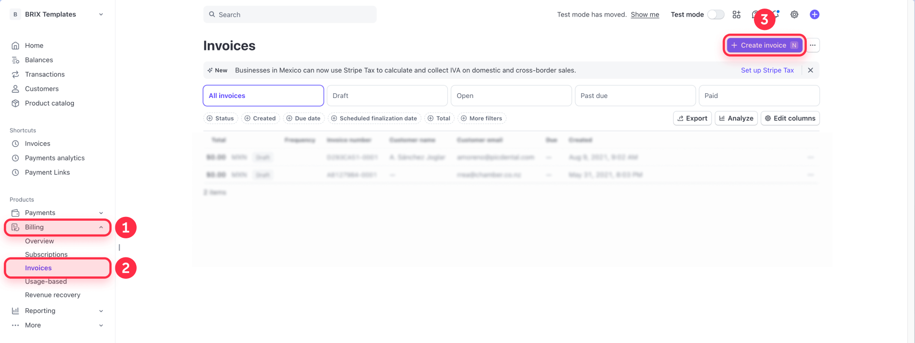Image resolution: width=915 pixels, height=343 pixels.
Task: Click the Show me link
Action: pyautogui.click(x=645, y=15)
